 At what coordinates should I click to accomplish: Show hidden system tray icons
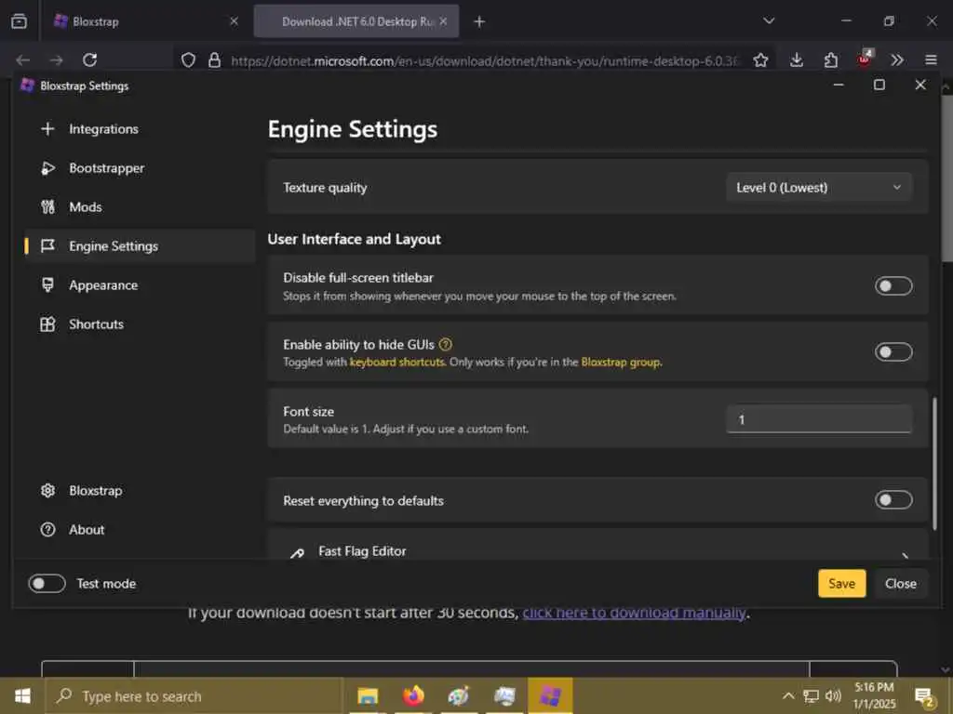(x=788, y=695)
